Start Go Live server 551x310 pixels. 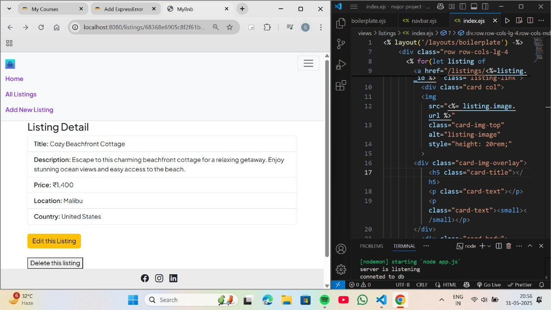click(x=489, y=285)
